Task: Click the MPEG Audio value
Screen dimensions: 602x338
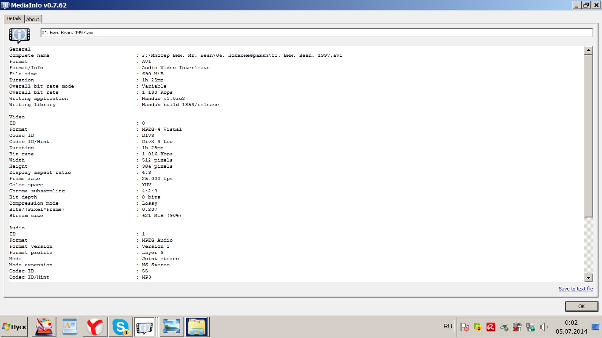Action: click(x=157, y=240)
